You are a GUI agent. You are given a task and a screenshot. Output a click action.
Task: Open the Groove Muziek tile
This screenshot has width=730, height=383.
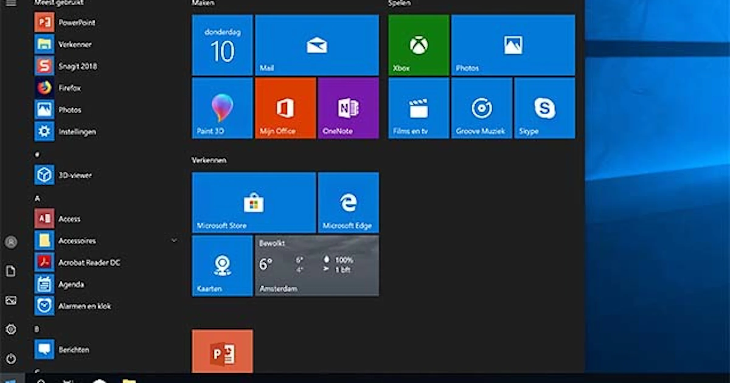point(482,108)
